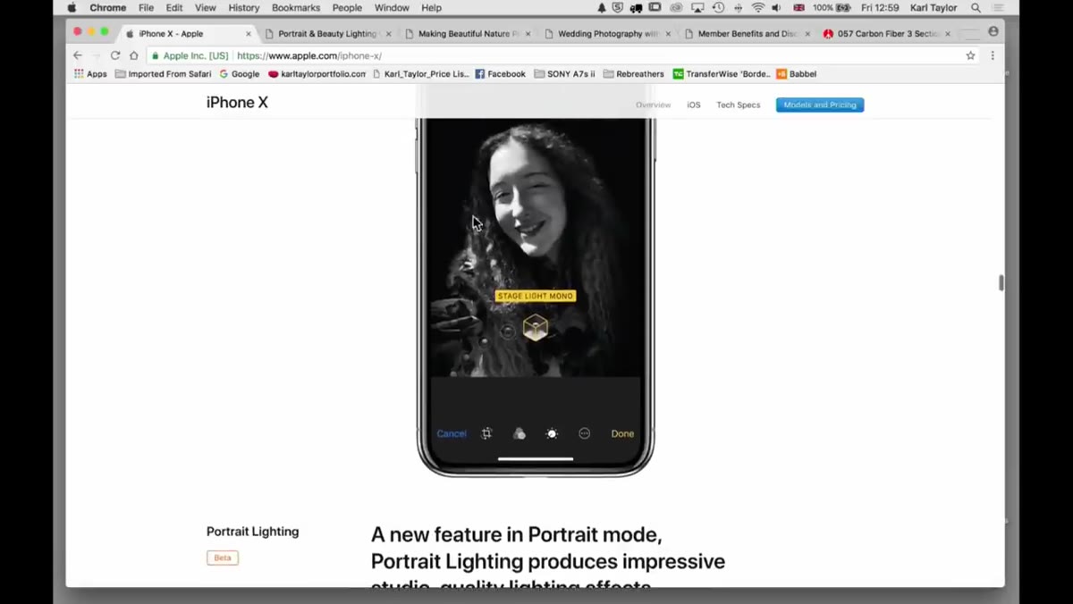Image resolution: width=1073 pixels, height=604 pixels.
Task: Open the Apps bookmarks shortcut
Action: click(90, 74)
